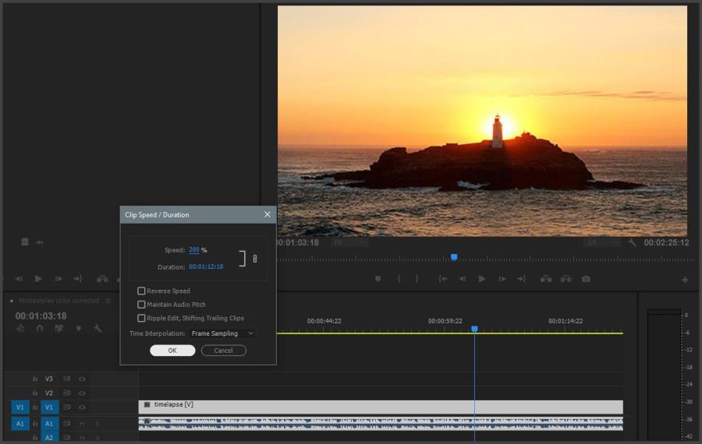
Task: Click the blue timeline playhead marker
Action: pos(474,329)
